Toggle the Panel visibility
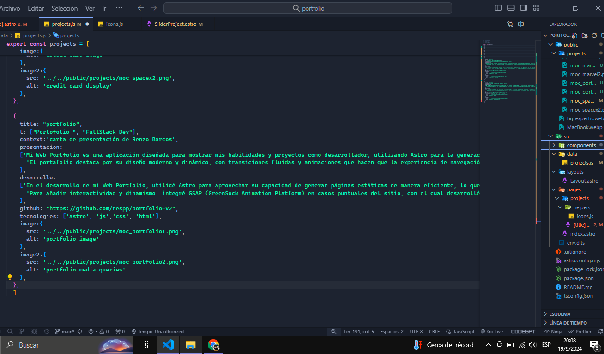The height and width of the screenshot is (354, 604). [511, 8]
